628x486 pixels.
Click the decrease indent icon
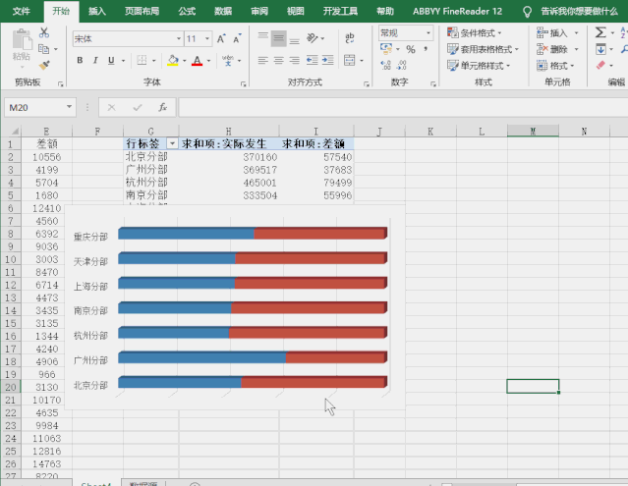pos(312,61)
